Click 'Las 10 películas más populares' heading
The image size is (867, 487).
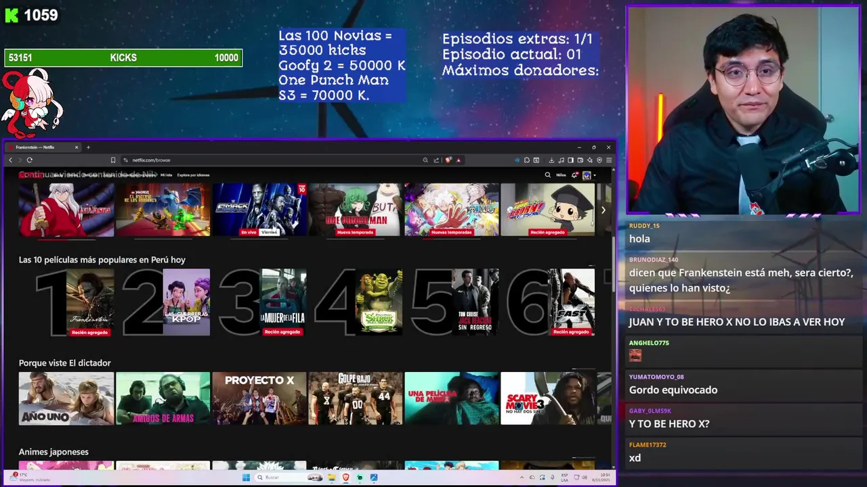coord(102,260)
